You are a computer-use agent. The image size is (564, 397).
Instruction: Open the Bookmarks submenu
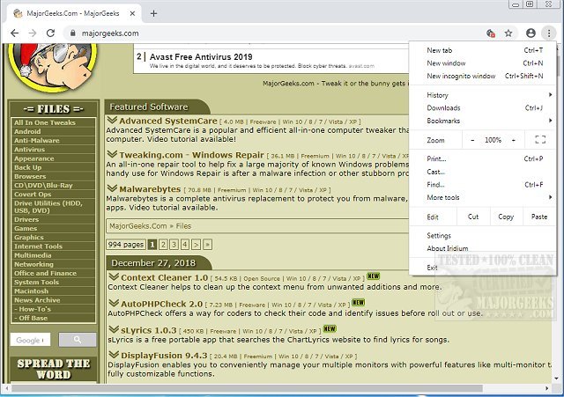tap(483, 121)
